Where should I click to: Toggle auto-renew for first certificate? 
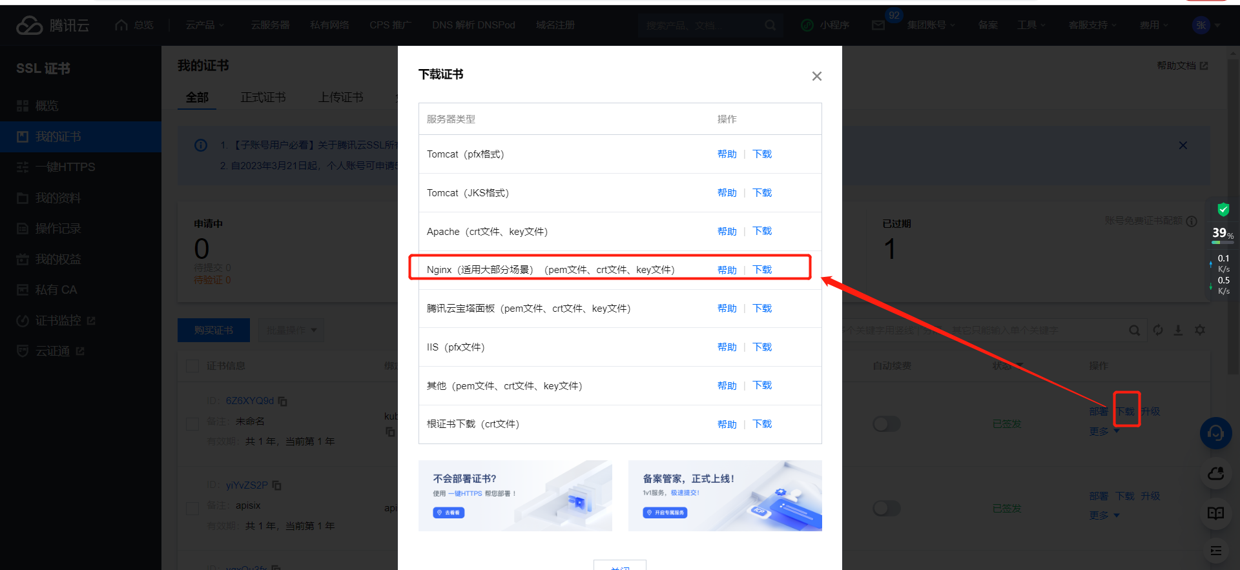click(886, 424)
